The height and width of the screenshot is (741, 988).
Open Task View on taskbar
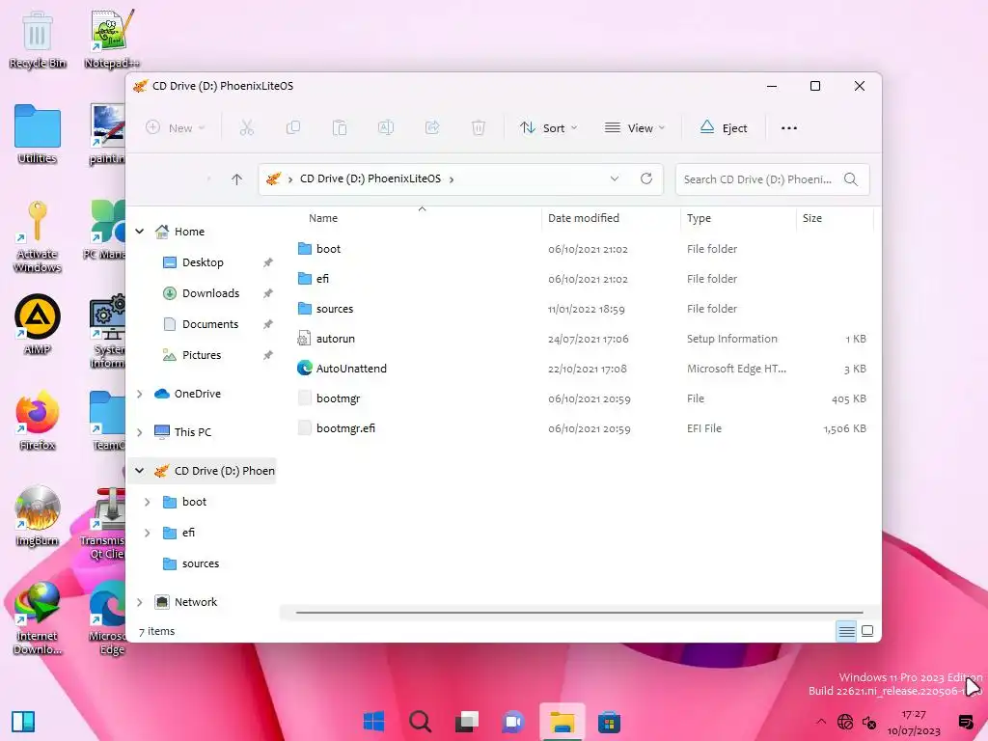click(467, 722)
